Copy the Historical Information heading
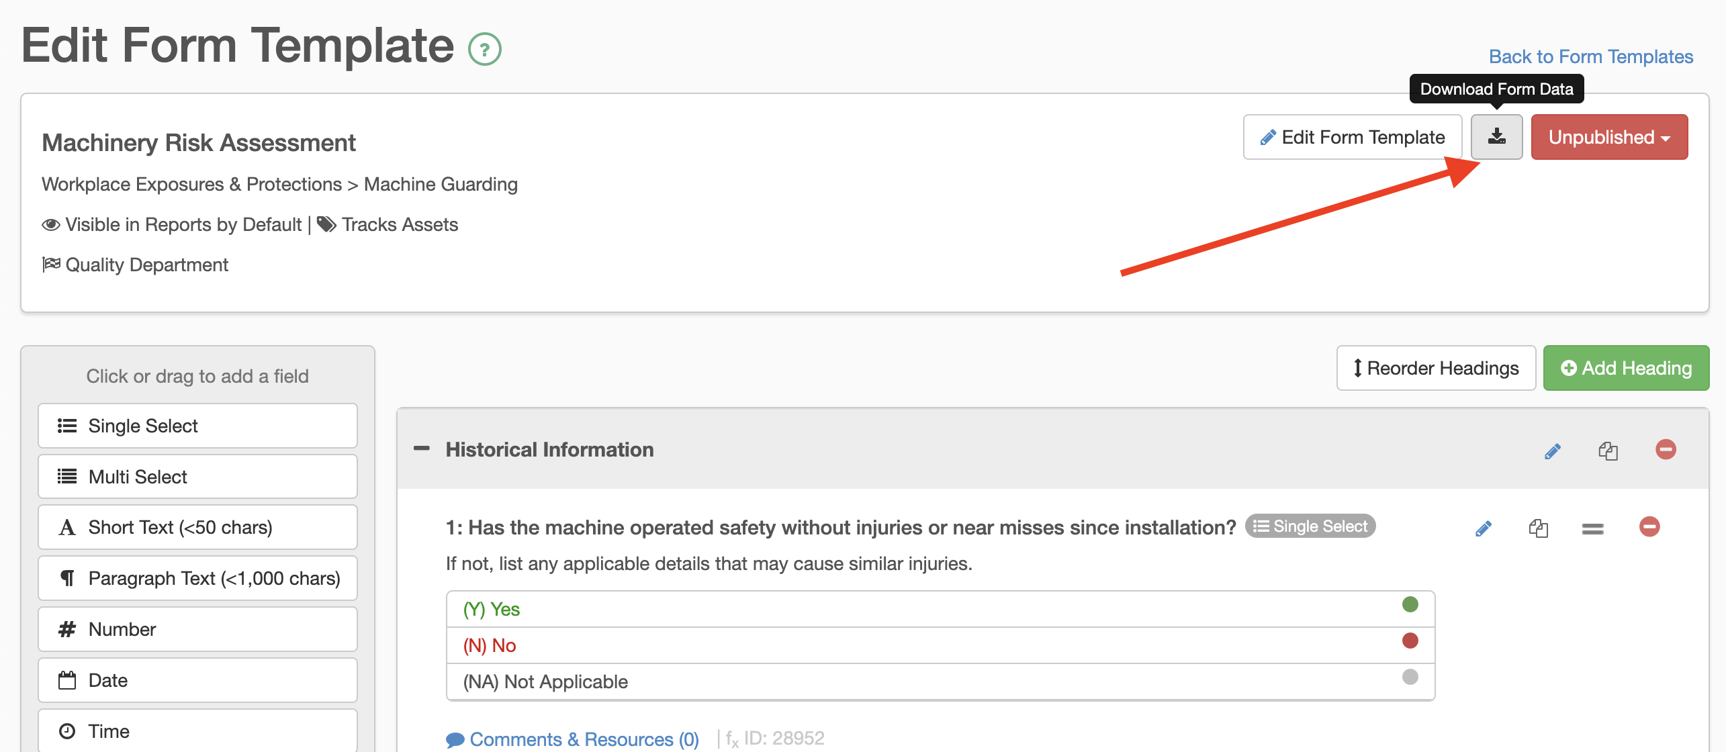The height and width of the screenshot is (752, 1726). tap(1608, 451)
